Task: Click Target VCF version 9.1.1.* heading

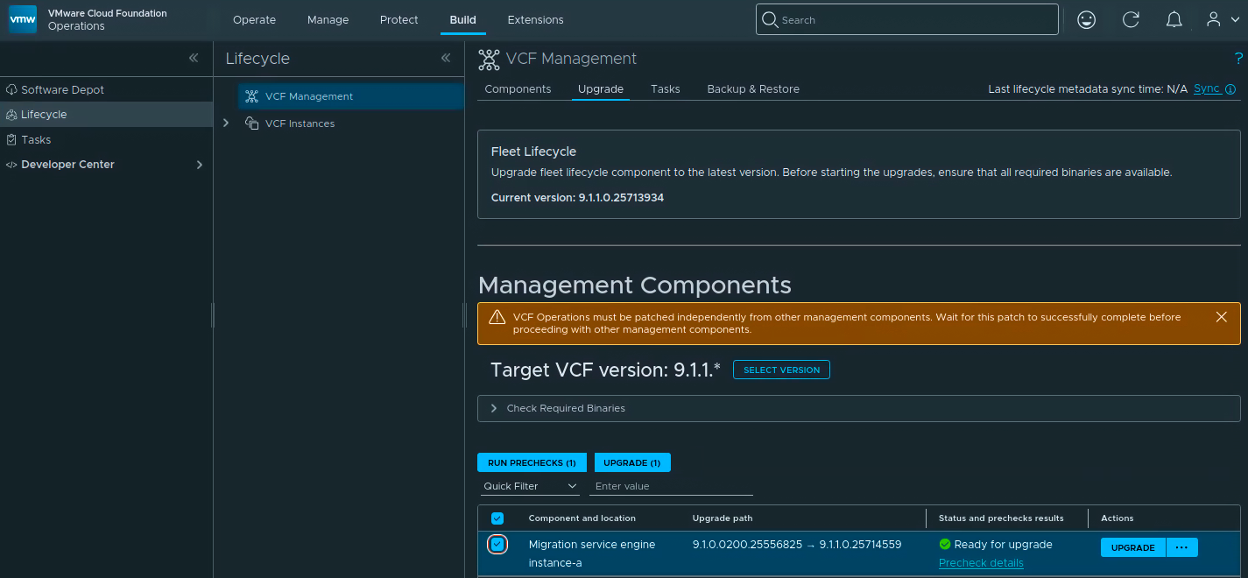Action: tap(606, 370)
